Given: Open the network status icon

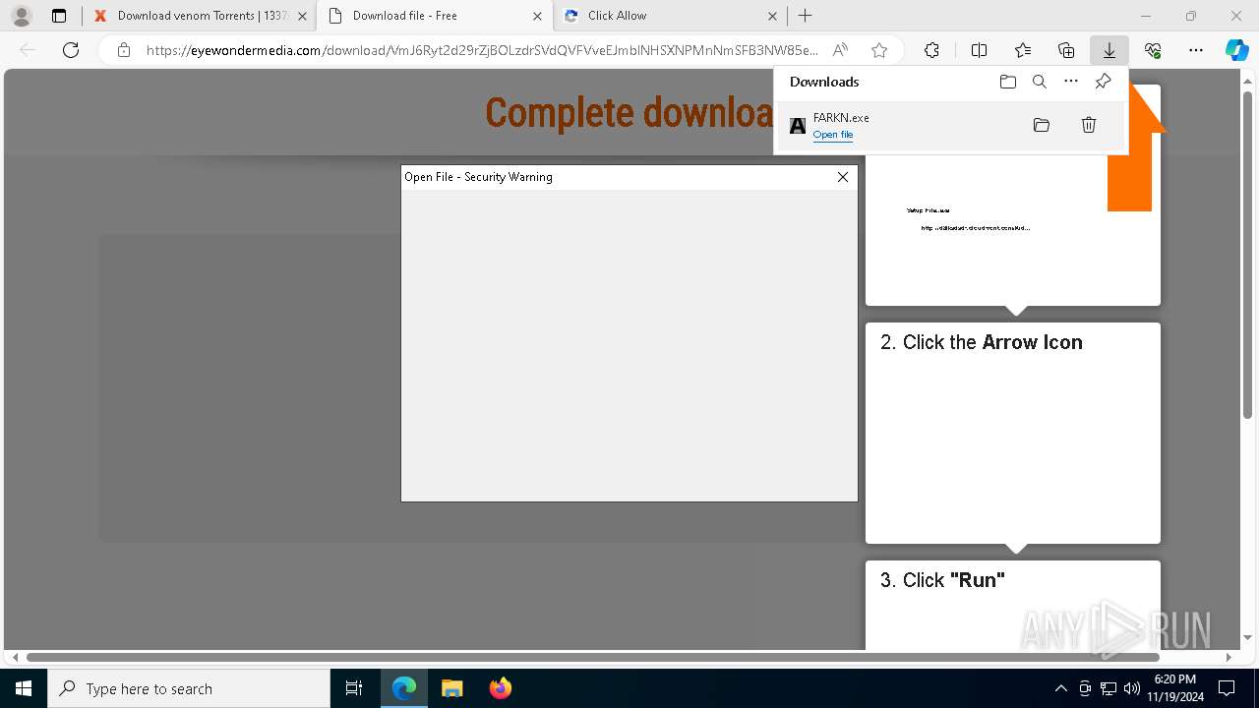Looking at the screenshot, I should click(x=1109, y=688).
